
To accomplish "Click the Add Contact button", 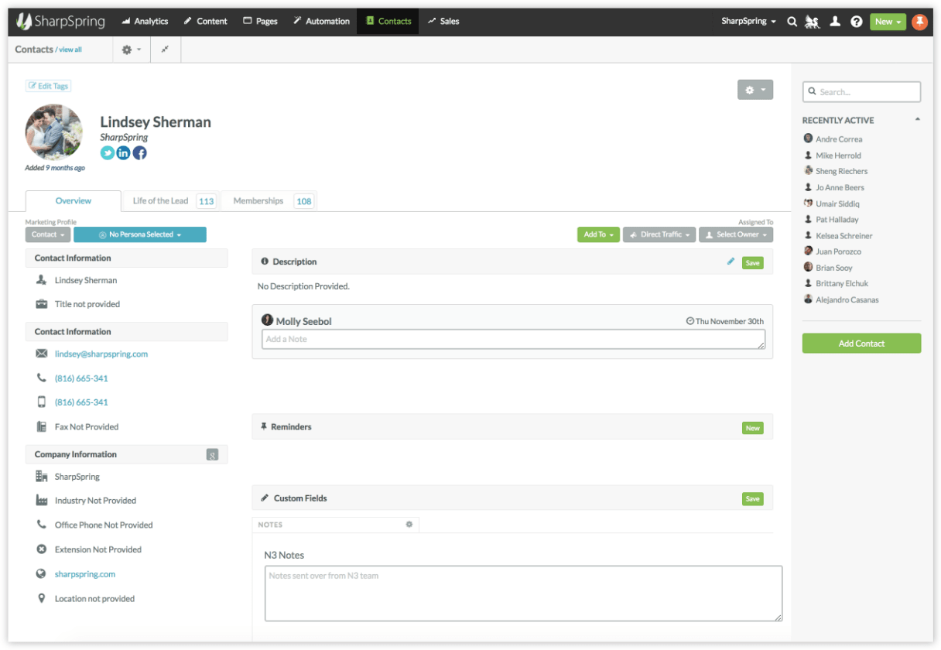I will coord(861,344).
